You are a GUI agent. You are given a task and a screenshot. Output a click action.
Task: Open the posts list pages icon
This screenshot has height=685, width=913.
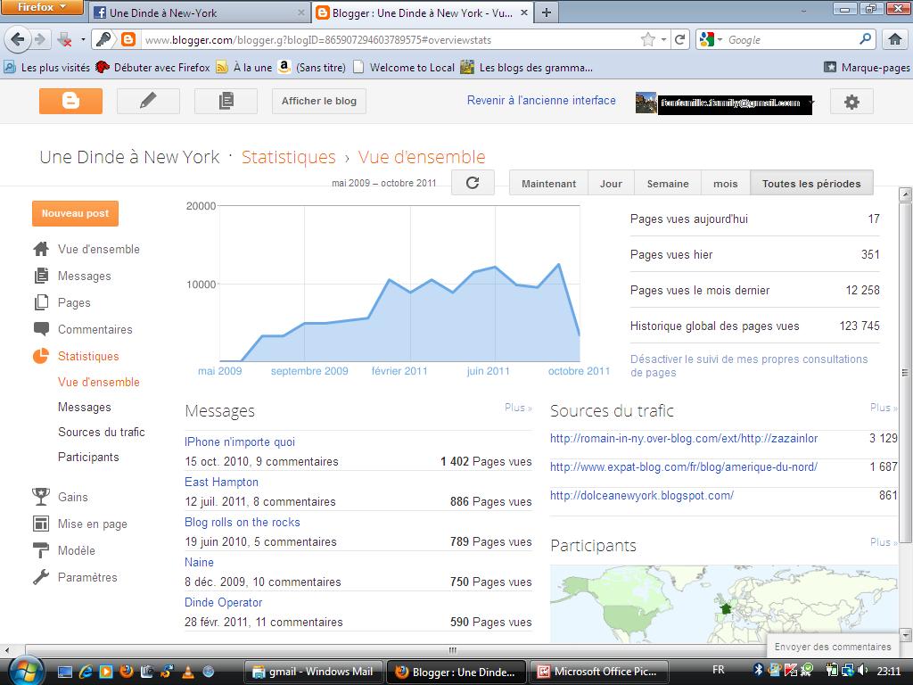(x=226, y=101)
